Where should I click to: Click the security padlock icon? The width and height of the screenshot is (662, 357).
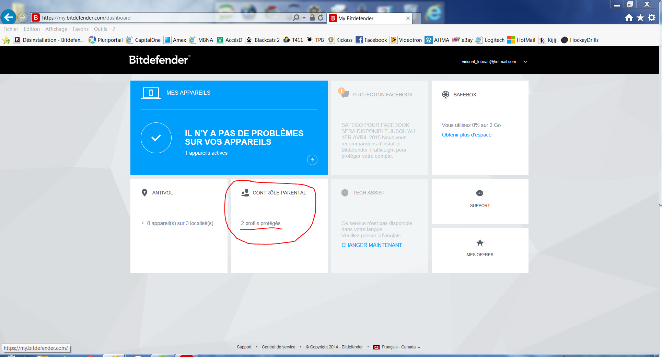[312, 17]
